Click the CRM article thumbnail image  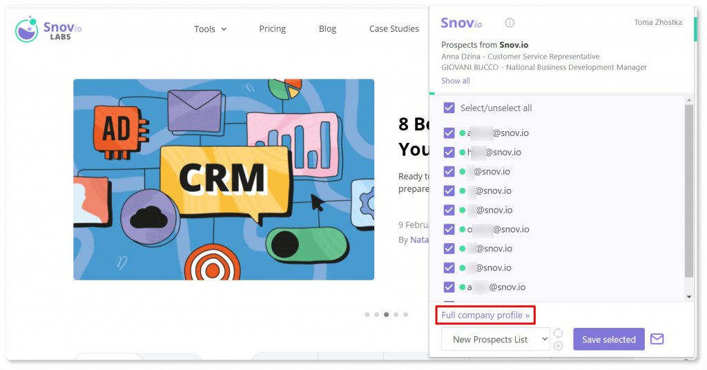click(224, 179)
